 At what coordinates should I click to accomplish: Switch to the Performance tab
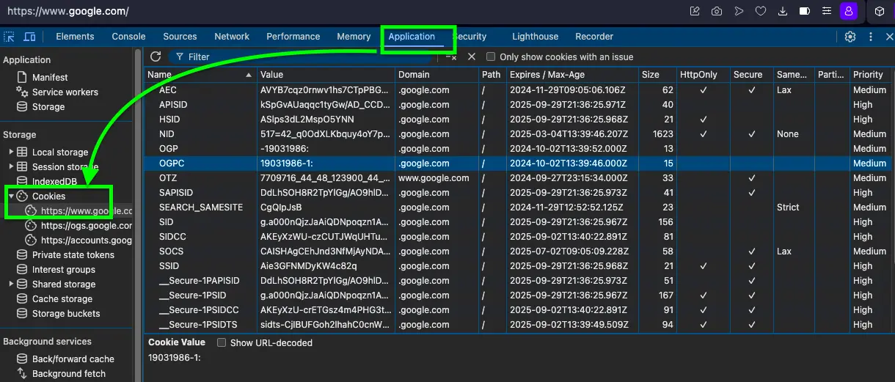293,37
